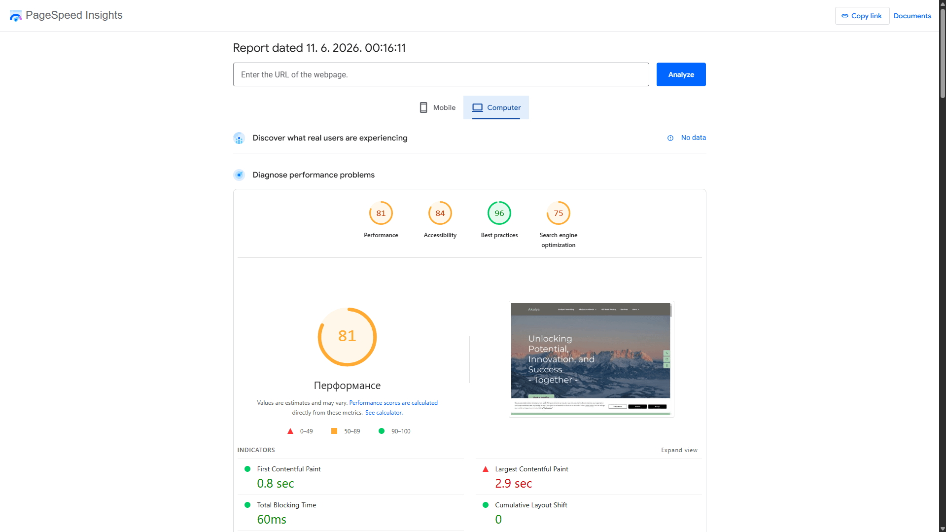Click the green circle 90–100 legend icon
946x532 pixels.
coord(382,431)
